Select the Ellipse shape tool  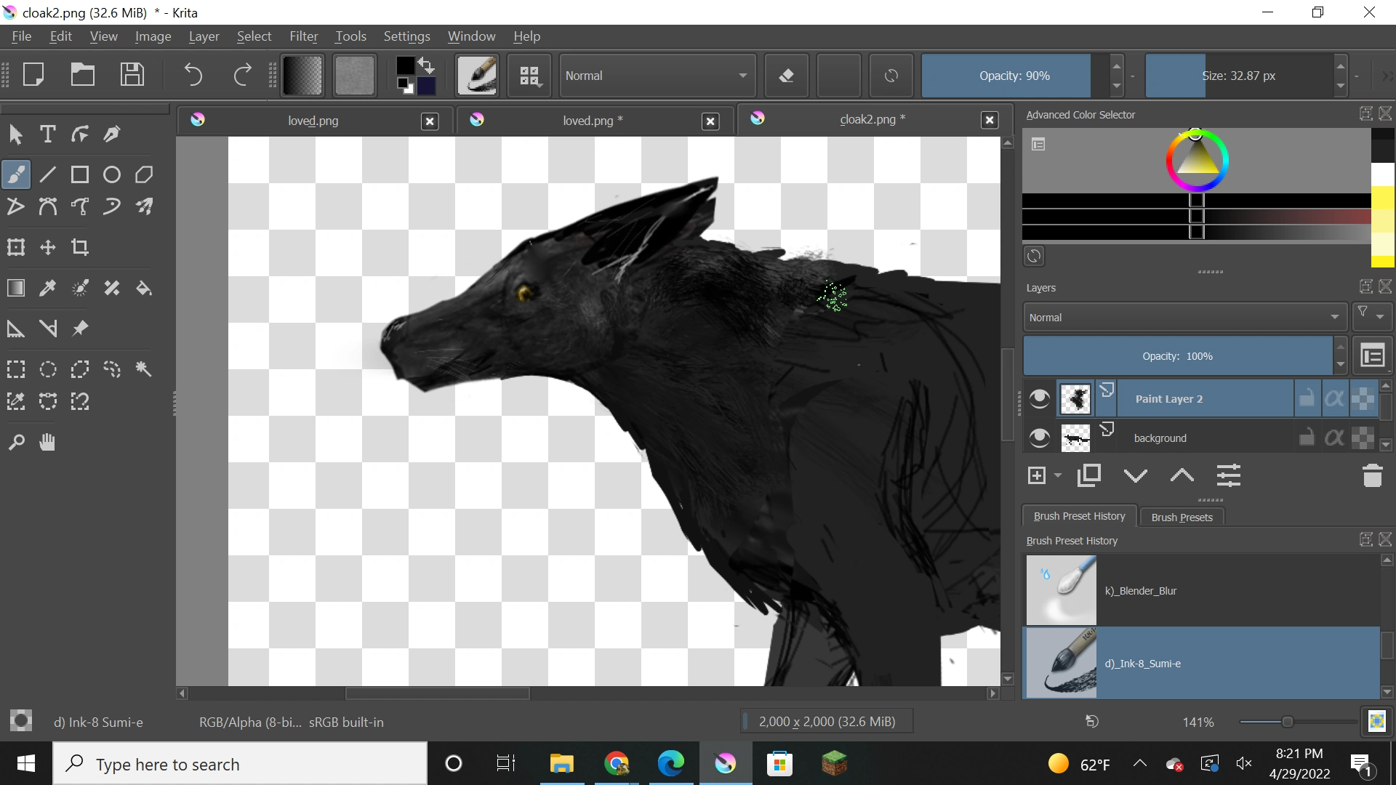[x=112, y=174]
